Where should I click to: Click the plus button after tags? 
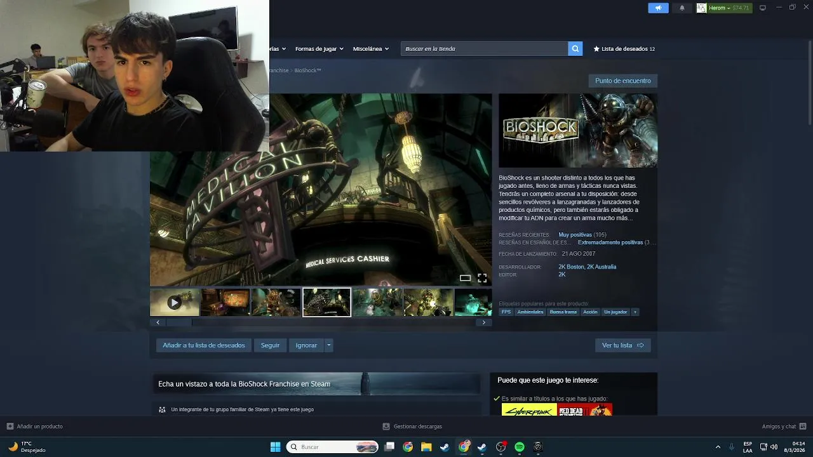tap(635, 312)
